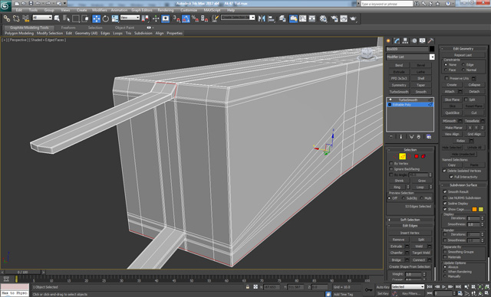Uncheck Delete Isolated Vertices
491x297 pixels.
coord(444,171)
